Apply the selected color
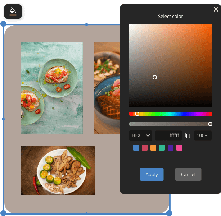 [x=152, y=174]
